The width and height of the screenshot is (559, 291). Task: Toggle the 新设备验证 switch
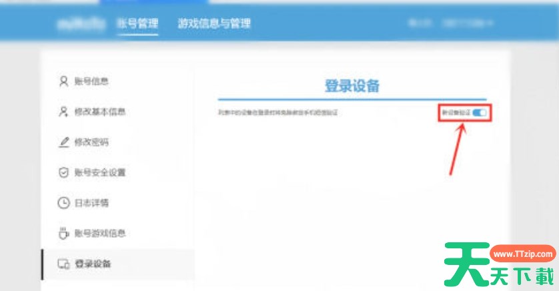480,113
